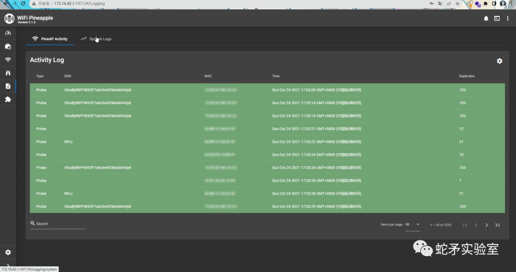Open the Logging document icon in sidebar
Screen dimensions: 516x272
tap(8, 86)
